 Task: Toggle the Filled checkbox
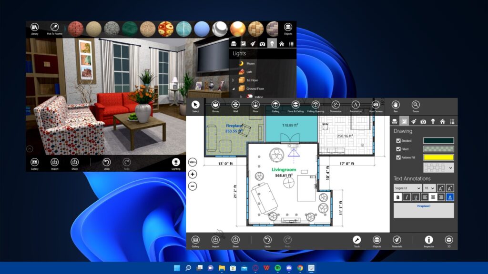click(x=398, y=149)
